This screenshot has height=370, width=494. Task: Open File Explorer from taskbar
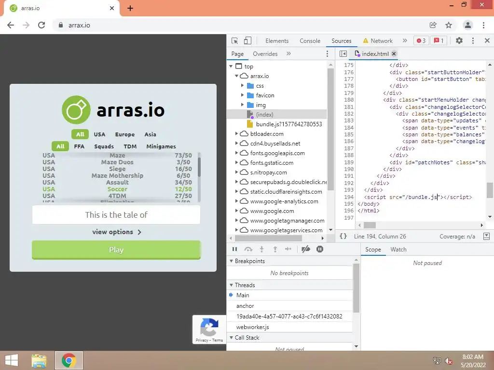[x=39, y=360]
